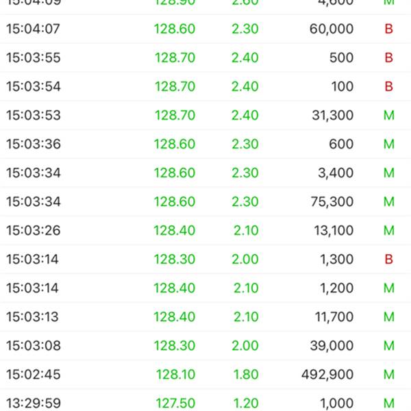Image resolution: width=411 pixels, height=411 pixels.
Task: Select the 3,400 volume entry
Action: point(336,173)
